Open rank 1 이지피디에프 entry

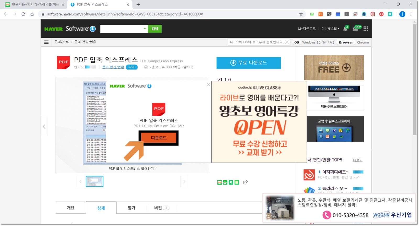point(333,174)
